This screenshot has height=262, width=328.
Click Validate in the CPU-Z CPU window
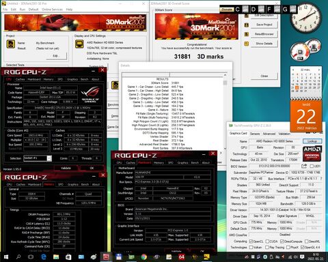pyautogui.click(x=66, y=168)
